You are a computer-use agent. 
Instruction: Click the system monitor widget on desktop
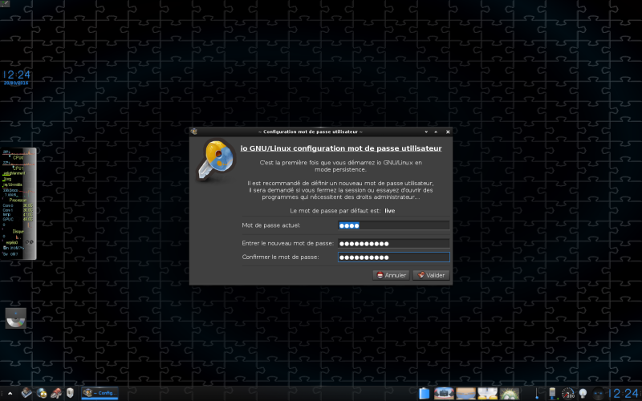[x=18, y=204]
